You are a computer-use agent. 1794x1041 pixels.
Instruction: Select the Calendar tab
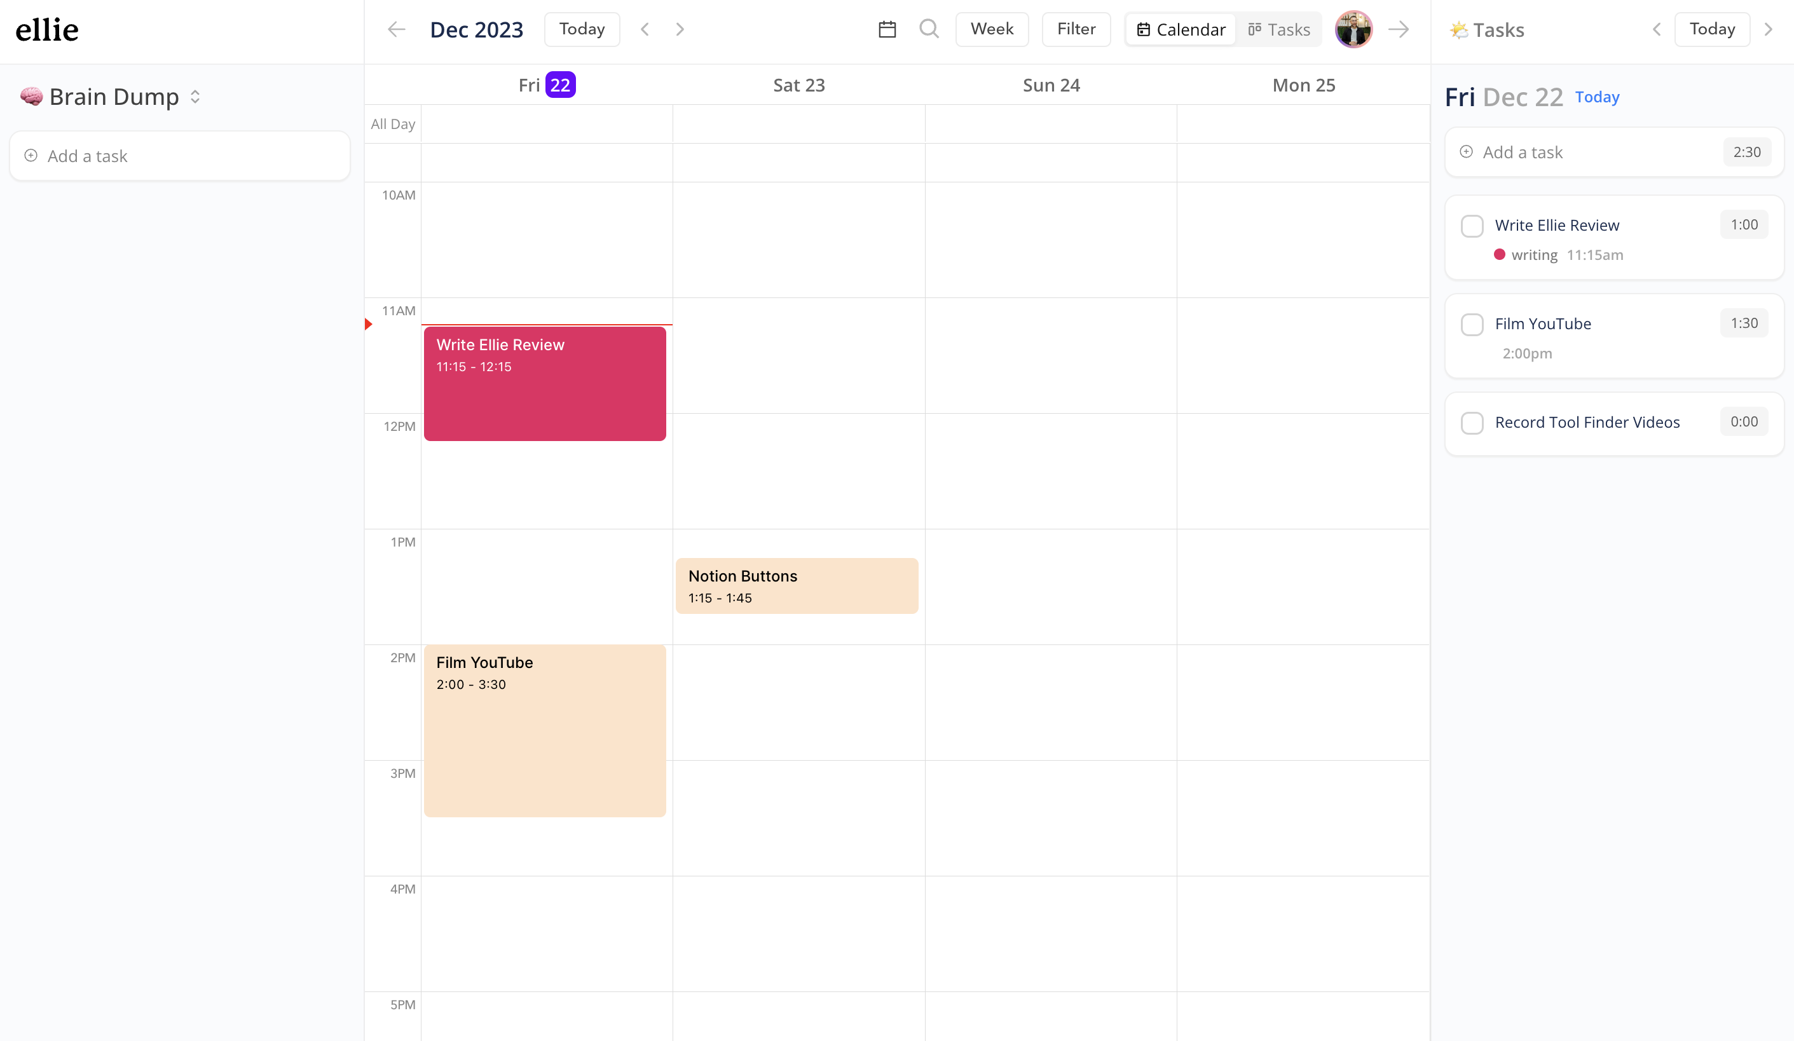(1181, 29)
